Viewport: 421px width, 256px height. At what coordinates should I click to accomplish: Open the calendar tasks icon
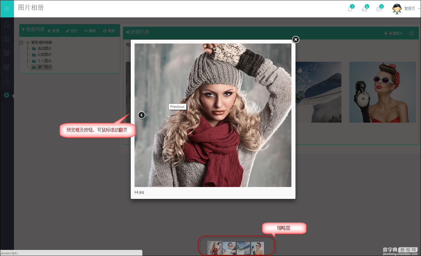pos(379,9)
